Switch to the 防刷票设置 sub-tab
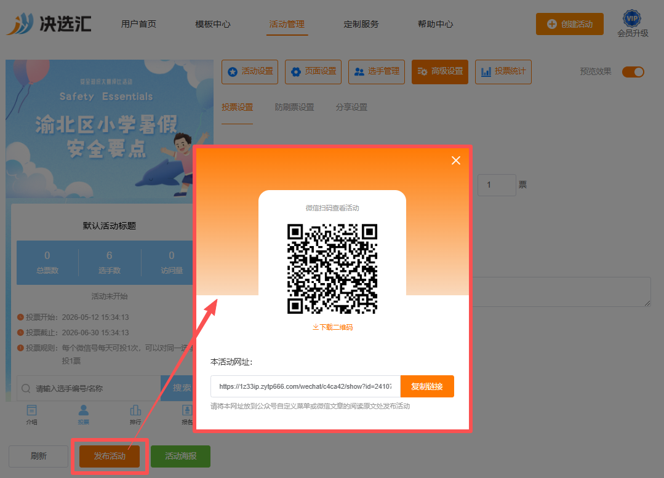The image size is (664, 478). point(294,108)
